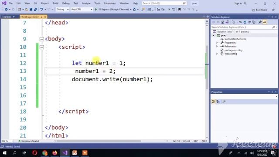The height and width of the screenshot is (157, 279).
Task: Toggle auto-hide pin on Properties panel
Action: (x=272, y=92)
